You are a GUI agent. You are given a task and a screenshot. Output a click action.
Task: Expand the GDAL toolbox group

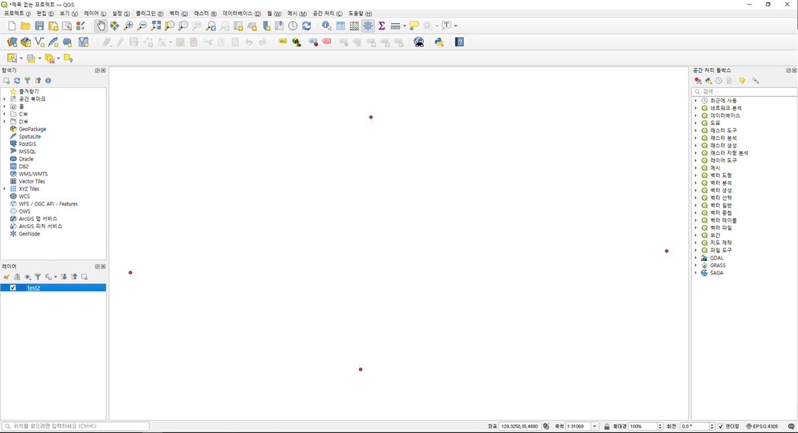click(696, 258)
